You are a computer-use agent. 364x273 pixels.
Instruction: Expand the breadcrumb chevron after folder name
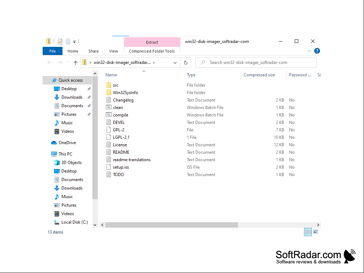[x=154, y=62]
